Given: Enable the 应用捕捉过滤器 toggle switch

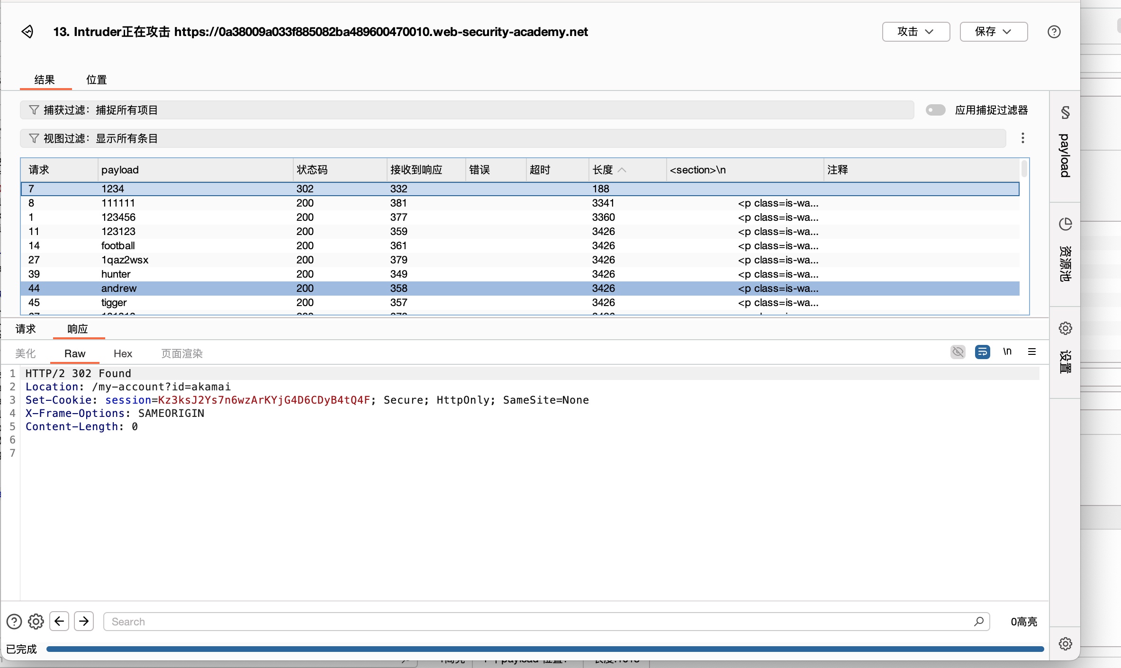Looking at the screenshot, I should tap(935, 110).
